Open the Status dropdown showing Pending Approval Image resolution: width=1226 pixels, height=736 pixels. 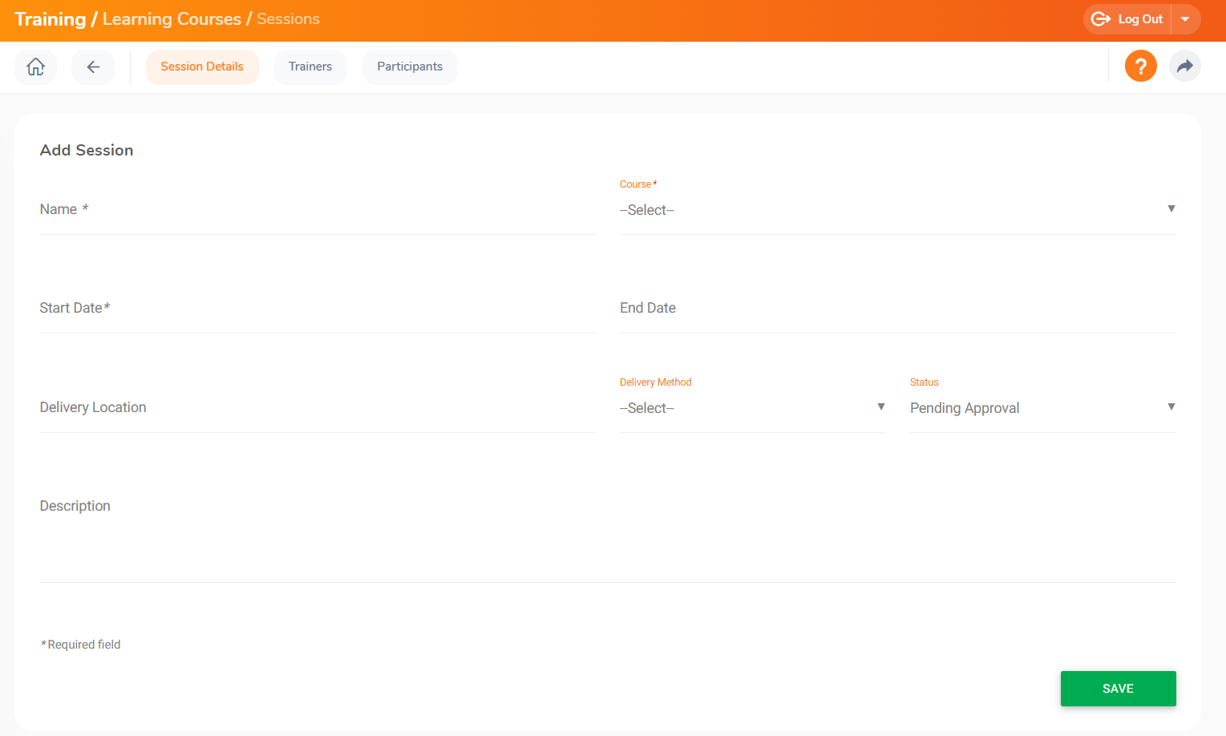coord(1043,408)
